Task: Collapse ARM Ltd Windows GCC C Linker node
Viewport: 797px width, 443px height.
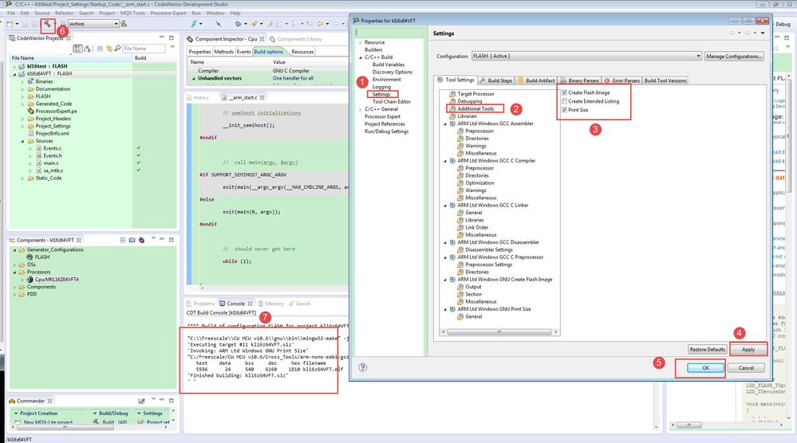Action: 445,206
